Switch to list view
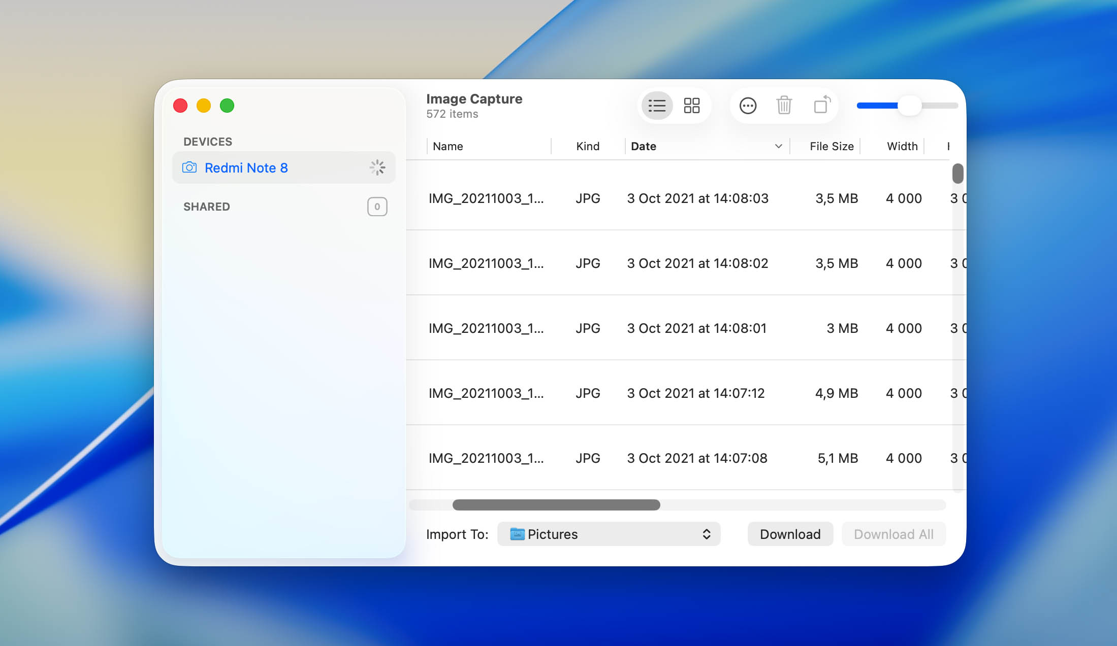 (657, 106)
